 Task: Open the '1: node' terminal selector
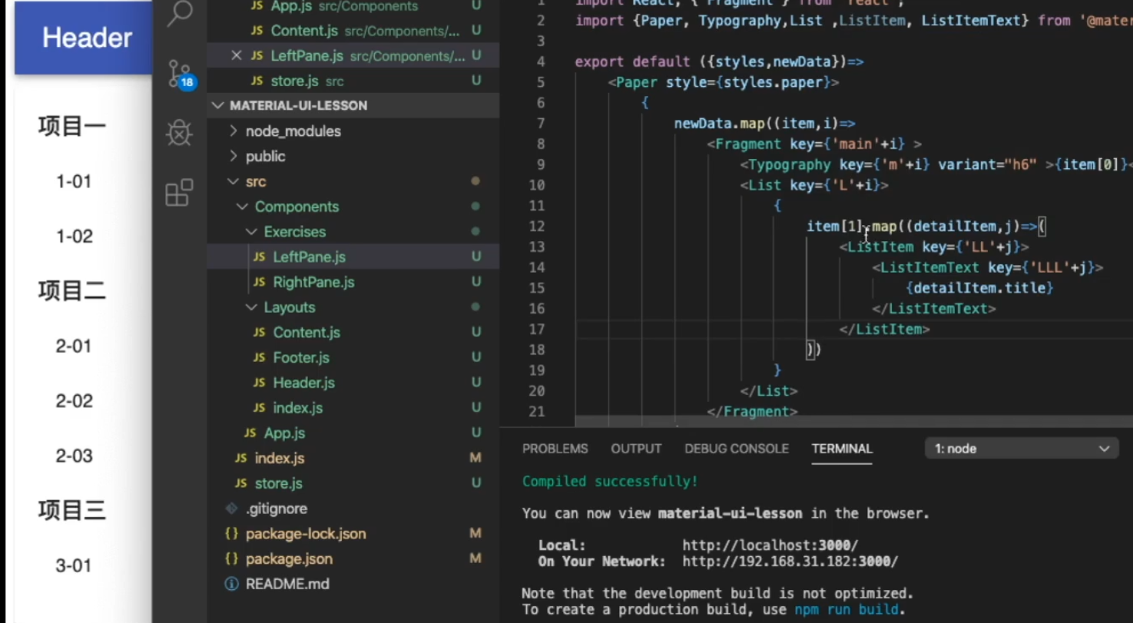click(x=1020, y=448)
